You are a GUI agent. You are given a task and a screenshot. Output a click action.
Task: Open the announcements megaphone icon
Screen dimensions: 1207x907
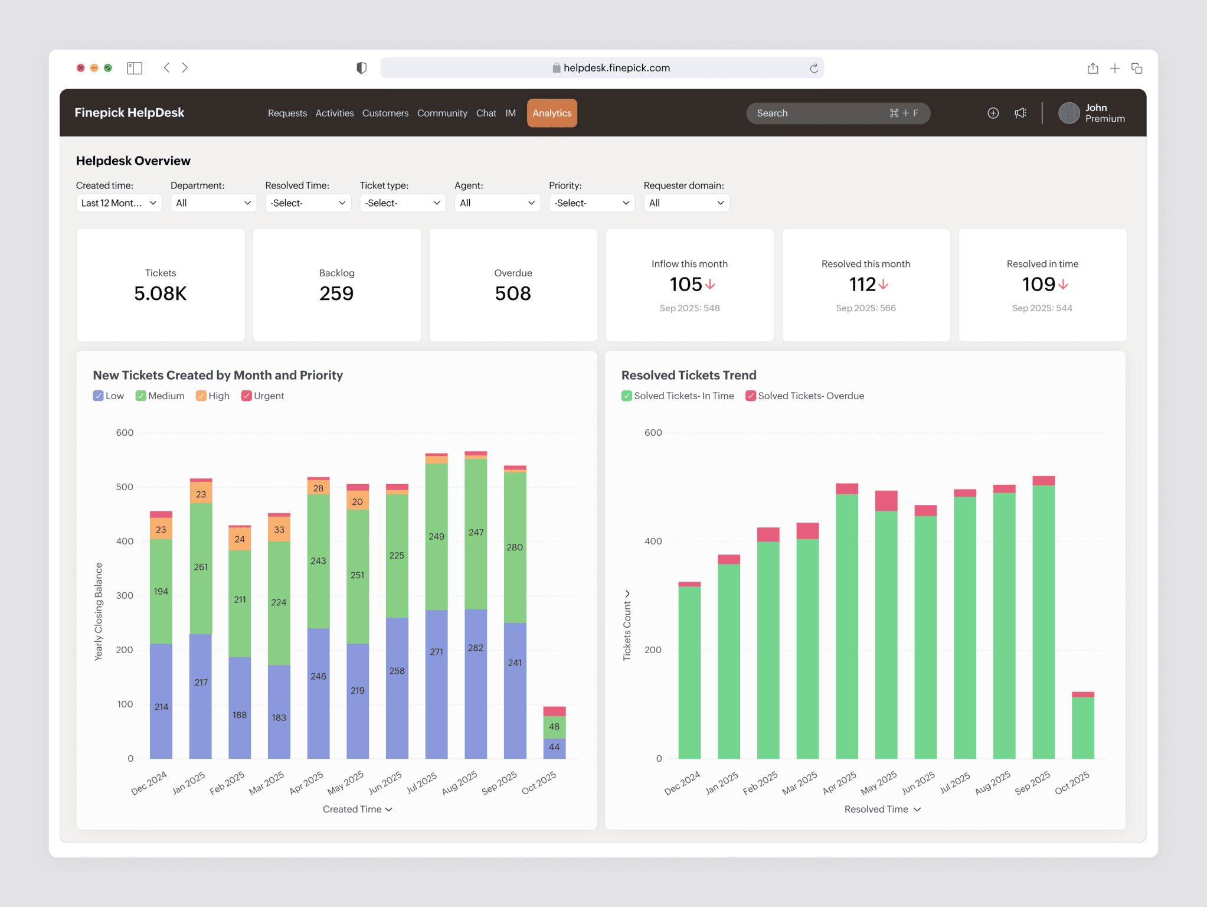pos(1020,113)
